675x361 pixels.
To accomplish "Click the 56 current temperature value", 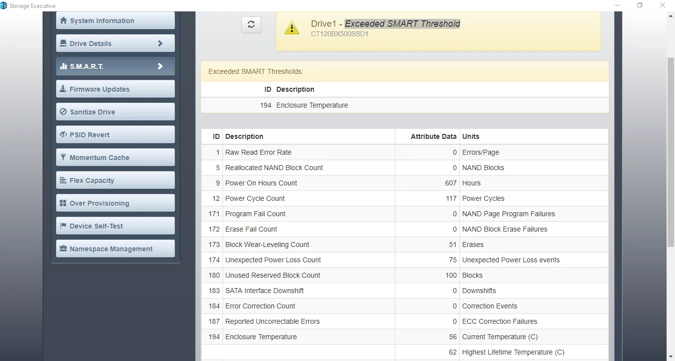I will click(452, 337).
